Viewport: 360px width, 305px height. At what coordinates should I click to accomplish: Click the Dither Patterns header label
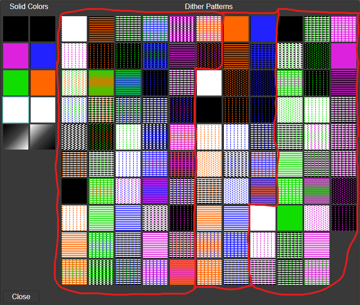click(209, 6)
